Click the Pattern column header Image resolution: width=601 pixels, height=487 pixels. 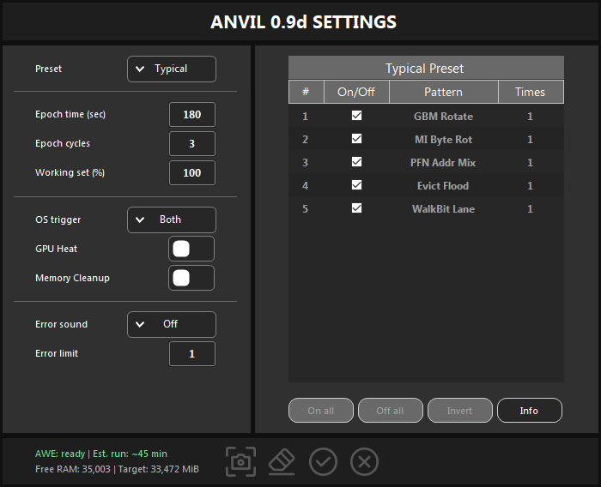coord(444,92)
